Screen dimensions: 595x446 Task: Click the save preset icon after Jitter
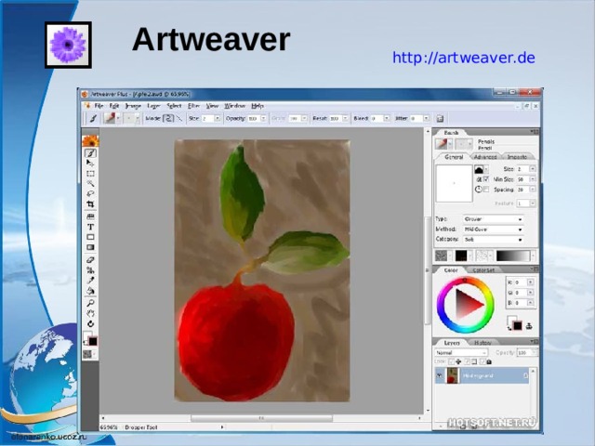pos(440,119)
